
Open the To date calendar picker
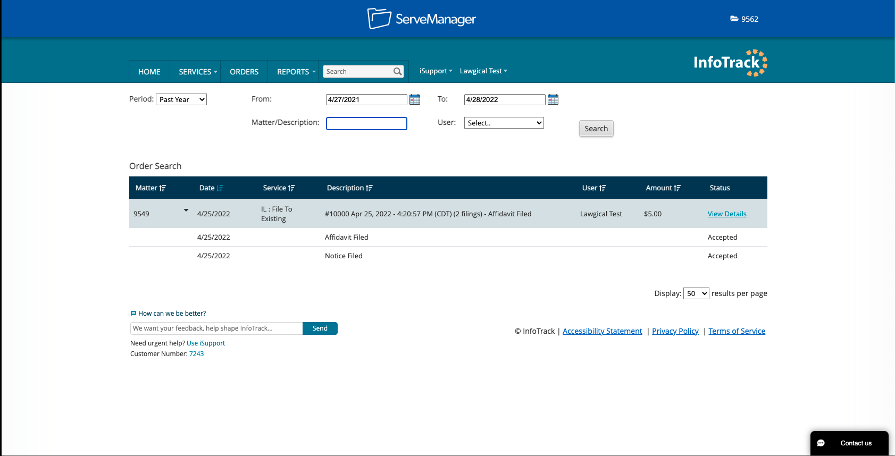(553, 99)
